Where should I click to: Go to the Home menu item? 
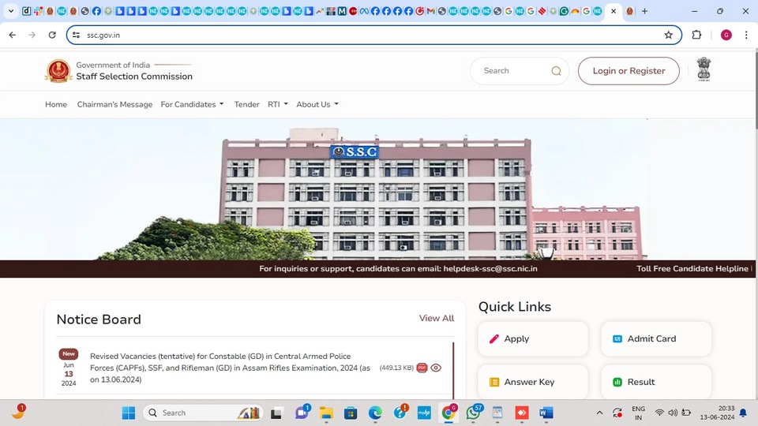[56, 104]
